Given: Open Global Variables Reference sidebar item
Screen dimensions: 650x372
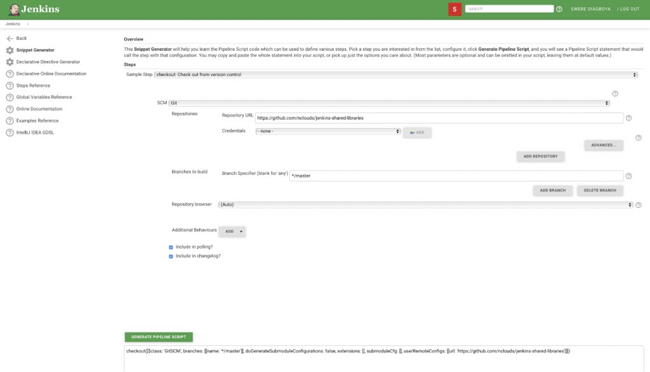Looking at the screenshot, I should coord(44,97).
